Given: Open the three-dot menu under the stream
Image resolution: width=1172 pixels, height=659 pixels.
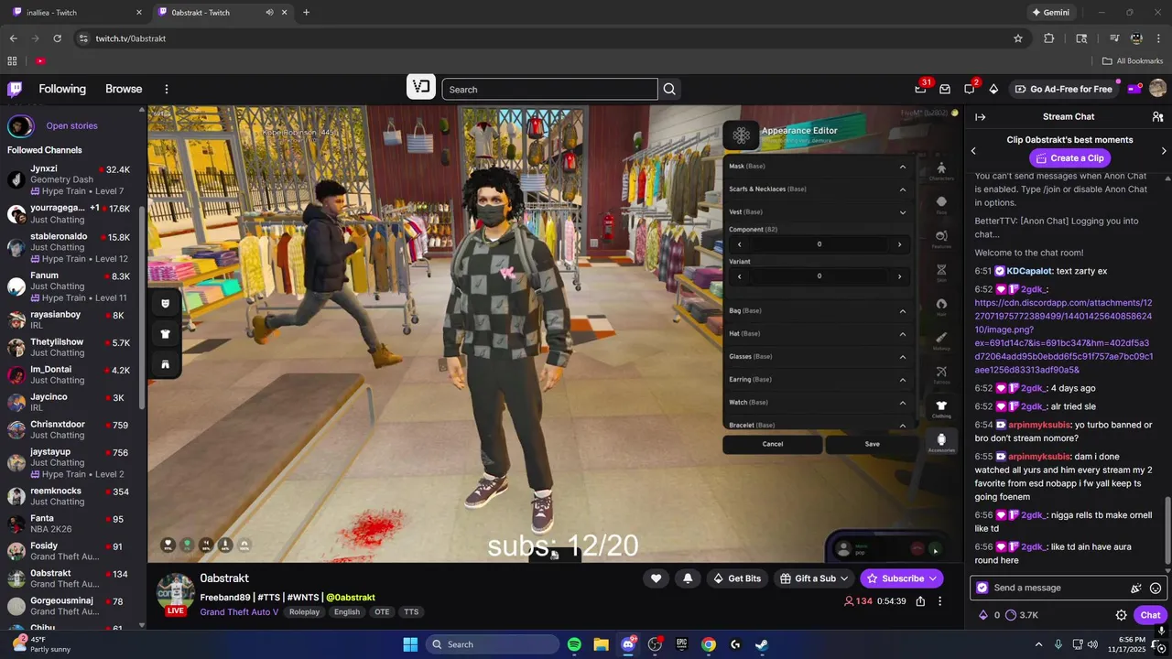Looking at the screenshot, I should 939,601.
